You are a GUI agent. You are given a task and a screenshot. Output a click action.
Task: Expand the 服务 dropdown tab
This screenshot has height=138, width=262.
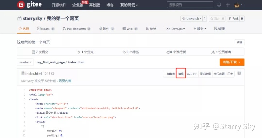pyautogui.click(x=200, y=29)
